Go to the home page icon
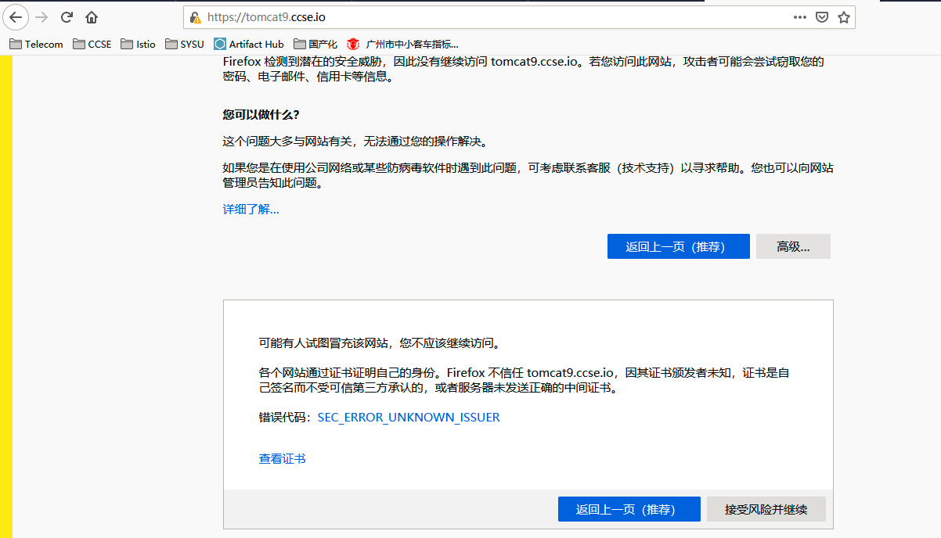The image size is (941, 538). click(x=92, y=17)
